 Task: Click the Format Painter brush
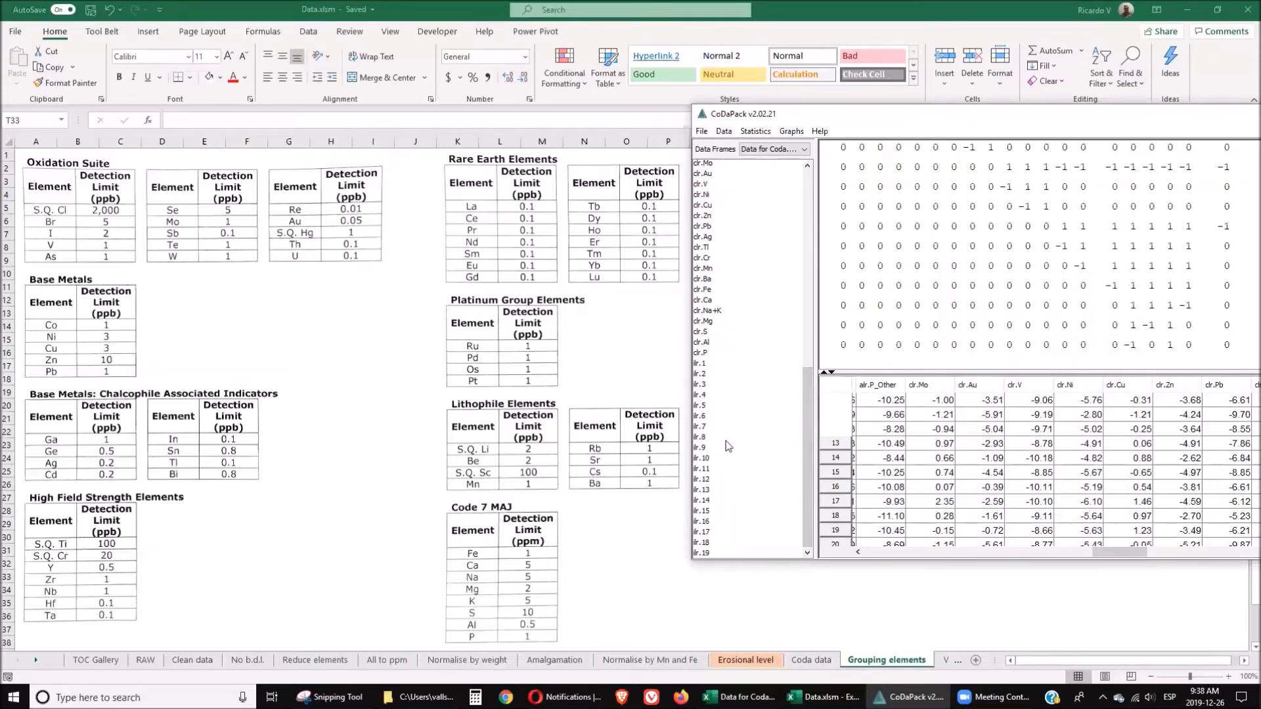click(x=38, y=83)
